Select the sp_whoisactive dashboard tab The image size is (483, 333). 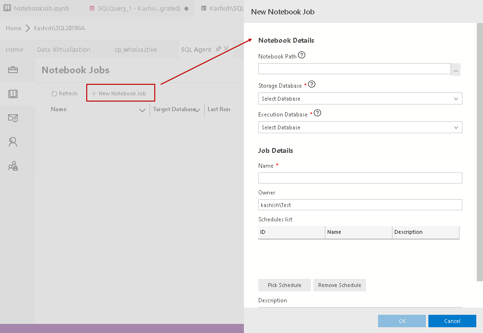point(136,49)
